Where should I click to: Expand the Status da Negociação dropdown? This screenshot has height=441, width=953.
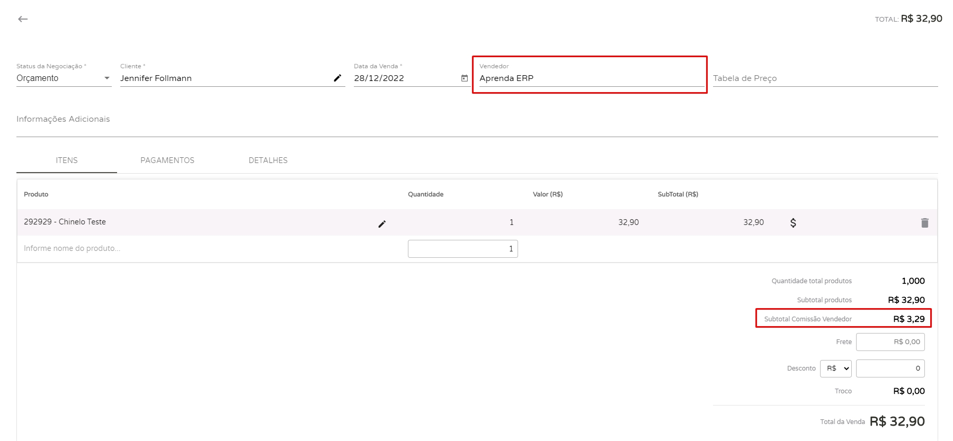coord(64,78)
